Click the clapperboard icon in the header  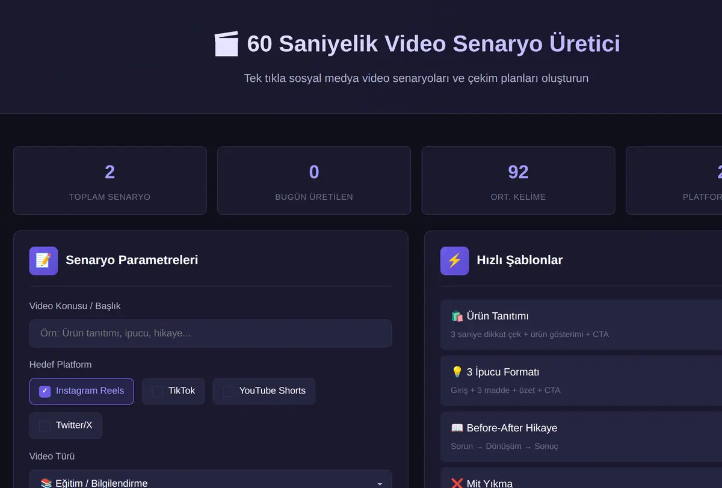point(226,44)
